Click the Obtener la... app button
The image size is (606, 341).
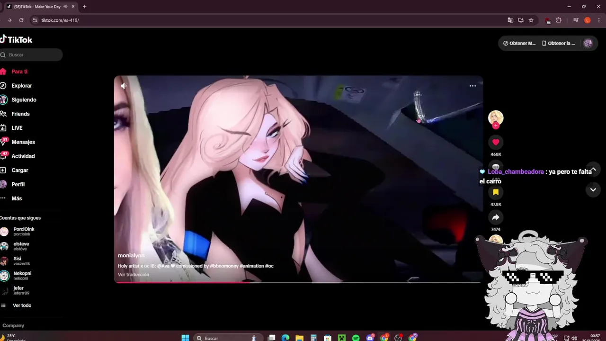click(x=559, y=43)
